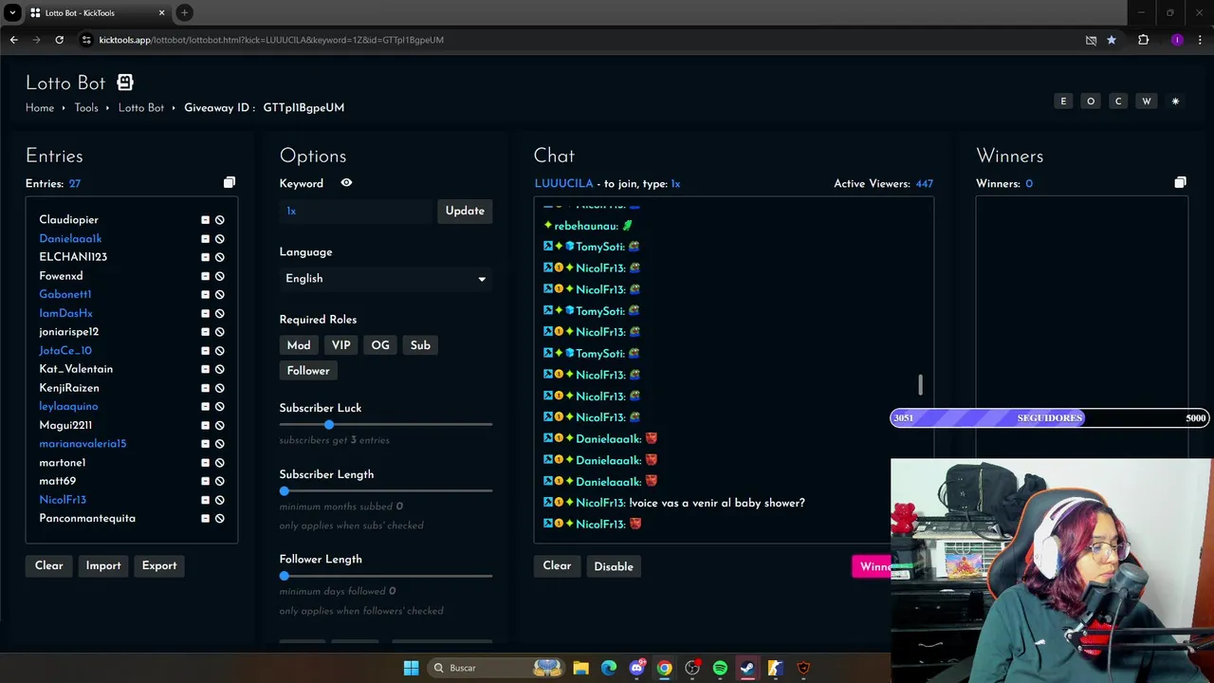
Task: Click the chat panel scrollbar
Action: point(920,385)
